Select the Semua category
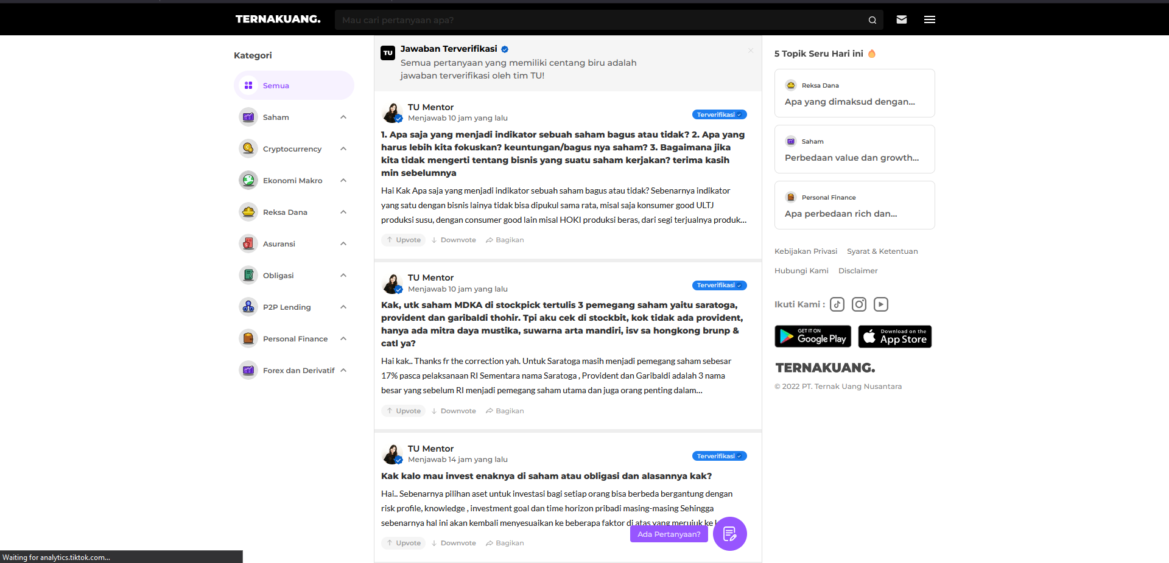This screenshot has height=563, width=1169. tap(294, 85)
